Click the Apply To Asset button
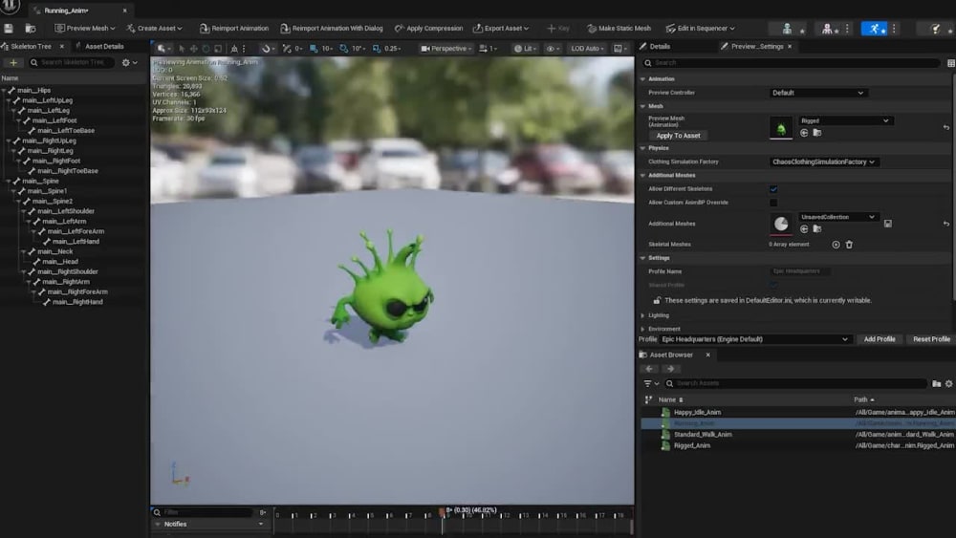Viewport: 956px width, 538px height. [678, 136]
